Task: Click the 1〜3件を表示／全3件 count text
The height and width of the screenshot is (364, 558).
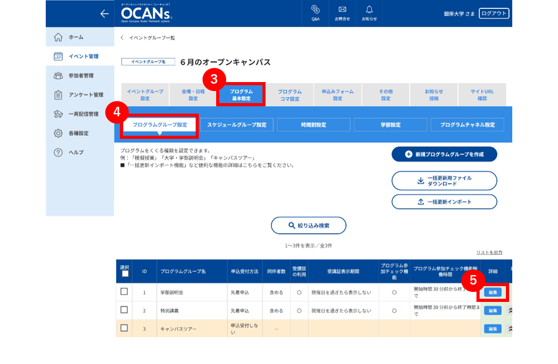Action: click(308, 246)
